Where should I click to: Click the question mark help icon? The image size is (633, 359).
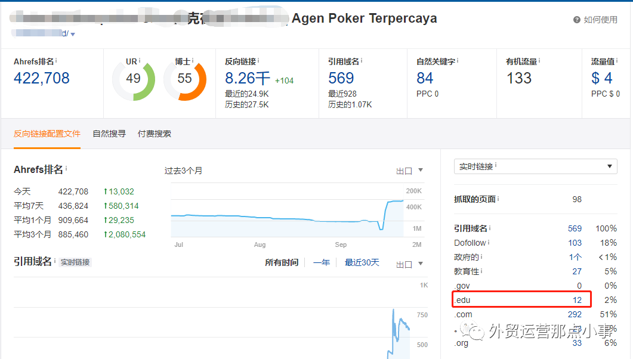[x=577, y=20]
